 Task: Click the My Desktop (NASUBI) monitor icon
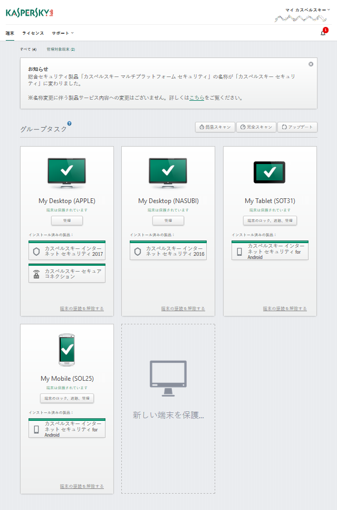pyautogui.click(x=168, y=172)
